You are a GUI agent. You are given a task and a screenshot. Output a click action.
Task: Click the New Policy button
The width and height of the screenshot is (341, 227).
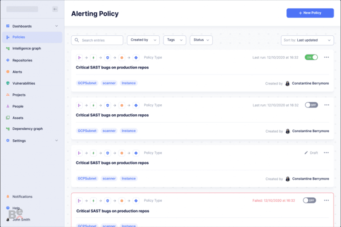(310, 13)
